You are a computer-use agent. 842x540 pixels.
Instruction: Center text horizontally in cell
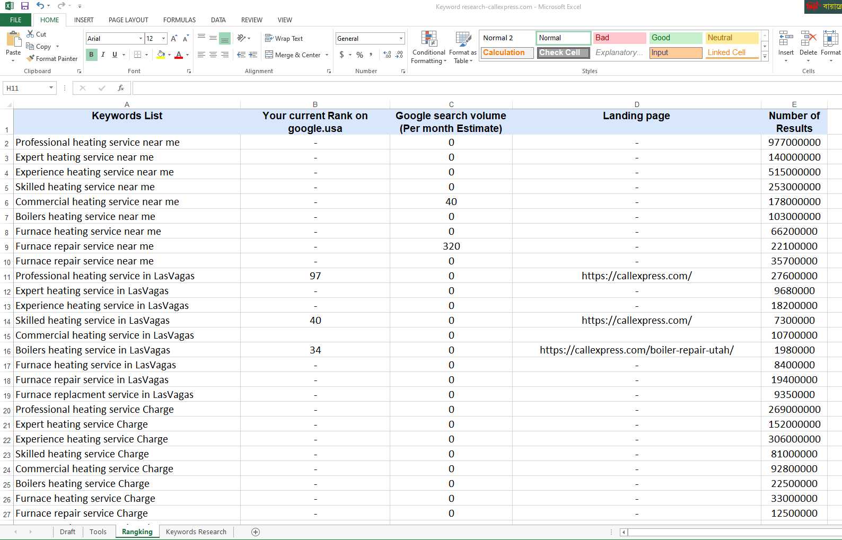click(213, 55)
